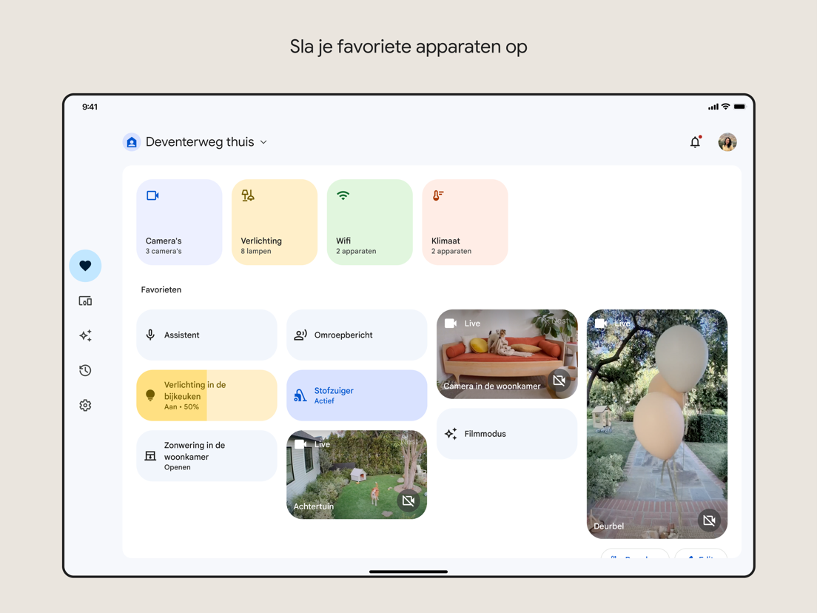This screenshot has width=817, height=613.
Task: Open the Deurbel live camera feed
Action: 657,424
